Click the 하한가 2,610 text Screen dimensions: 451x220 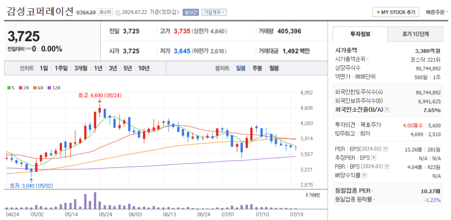click(210, 51)
